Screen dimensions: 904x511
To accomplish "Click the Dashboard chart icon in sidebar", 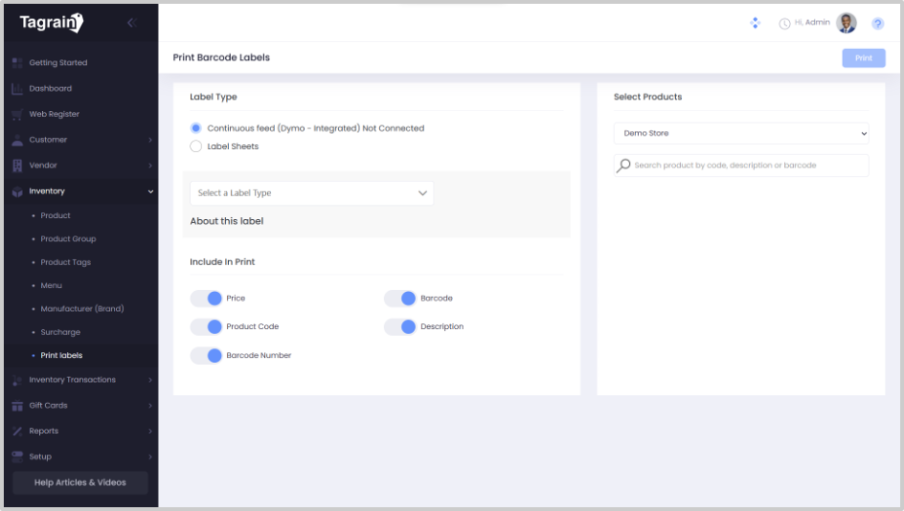I will coord(17,89).
